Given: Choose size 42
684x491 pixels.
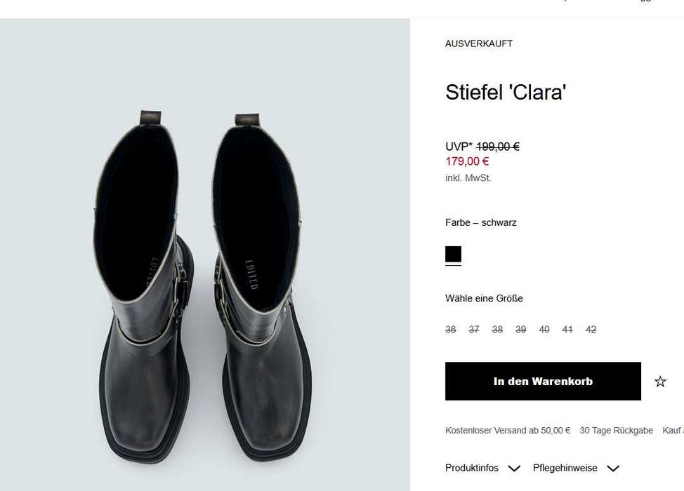Looking at the screenshot, I should coord(591,330).
